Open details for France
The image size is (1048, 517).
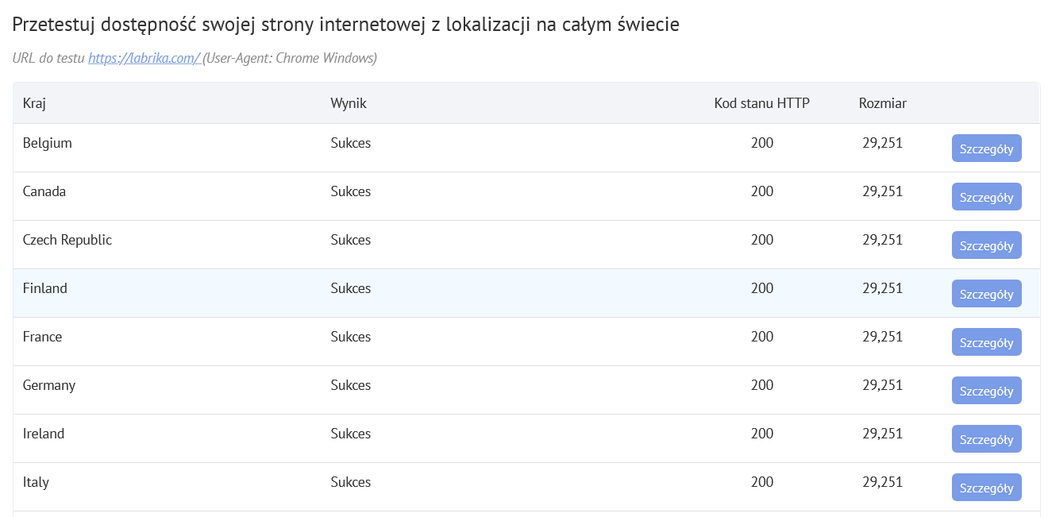tap(986, 341)
